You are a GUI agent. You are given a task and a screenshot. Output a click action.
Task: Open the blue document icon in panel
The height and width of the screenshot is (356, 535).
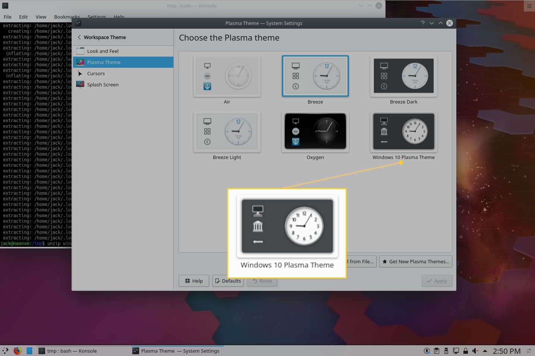point(29,350)
